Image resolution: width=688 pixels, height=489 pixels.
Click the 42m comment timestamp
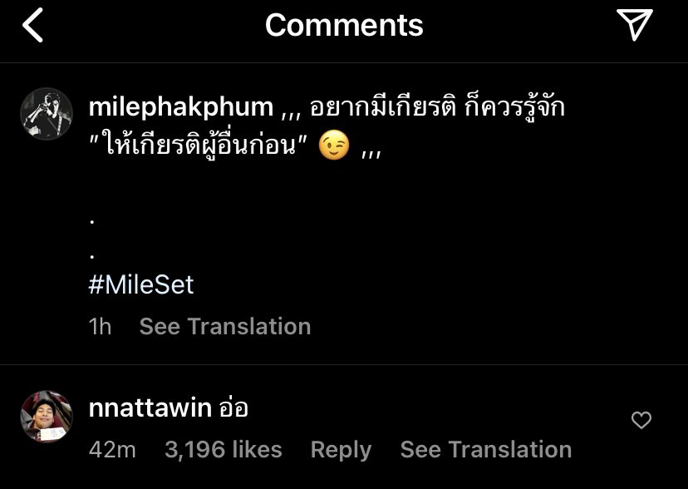[x=112, y=449]
